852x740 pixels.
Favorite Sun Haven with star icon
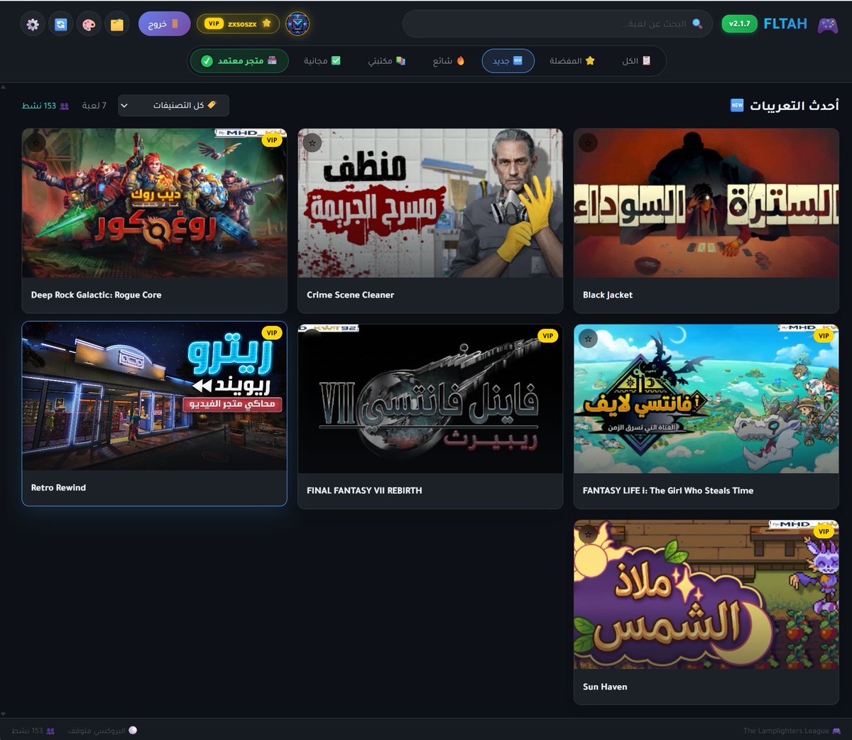point(587,534)
